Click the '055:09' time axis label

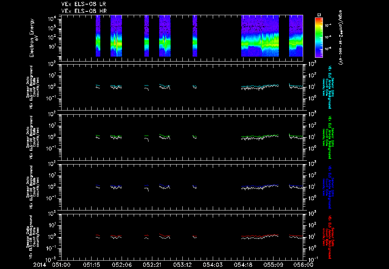(x=273, y=265)
